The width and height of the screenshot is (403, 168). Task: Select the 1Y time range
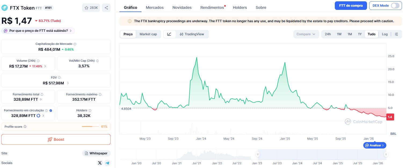click(x=360, y=34)
